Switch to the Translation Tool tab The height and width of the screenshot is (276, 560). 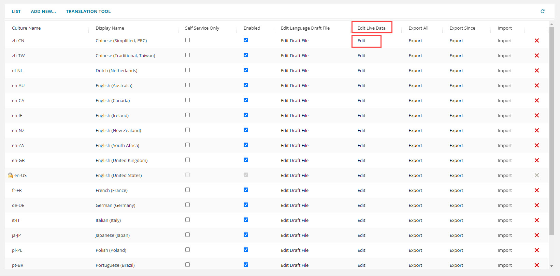[x=88, y=11]
